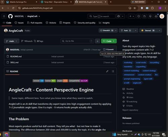
Task: Open the Projects tab
Action: (65, 23)
